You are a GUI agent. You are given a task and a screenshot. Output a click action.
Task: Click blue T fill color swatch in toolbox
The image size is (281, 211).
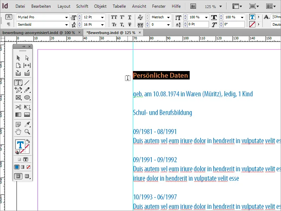point(20,145)
